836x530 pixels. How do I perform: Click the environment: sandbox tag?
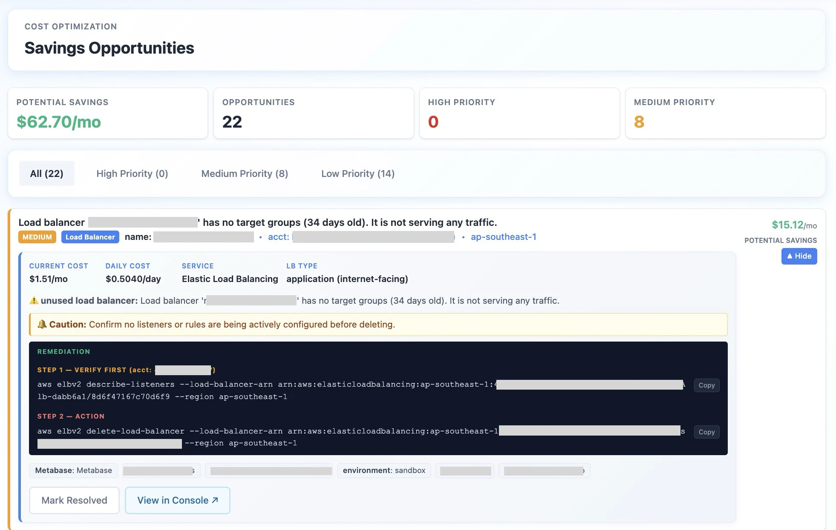384,470
